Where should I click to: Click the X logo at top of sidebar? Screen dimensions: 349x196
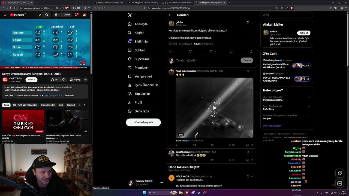(130, 15)
